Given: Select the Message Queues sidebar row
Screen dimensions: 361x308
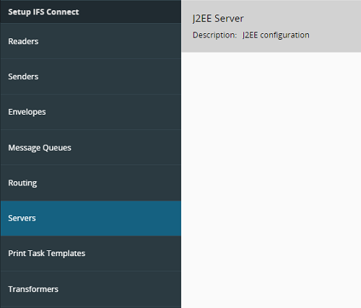Looking at the screenshot, I should (91, 147).
